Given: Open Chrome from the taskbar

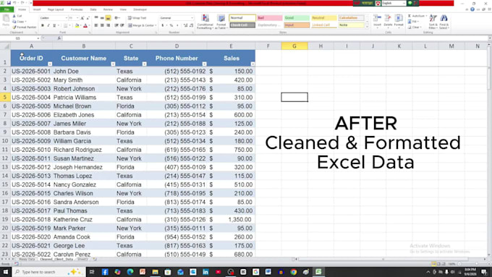Looking at the screenshot, I should click(293, 272).
